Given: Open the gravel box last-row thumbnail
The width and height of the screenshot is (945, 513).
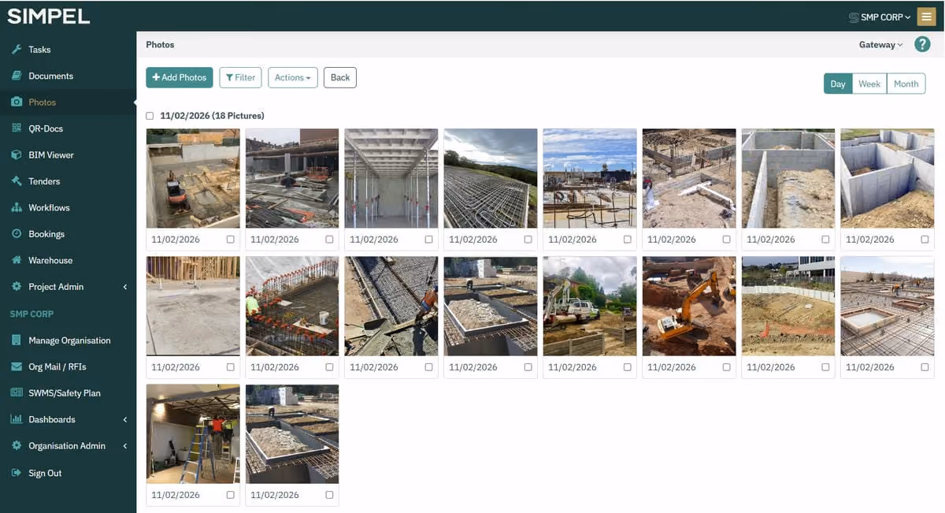Looking at the screenshot, I should click(x=292, y=434).
